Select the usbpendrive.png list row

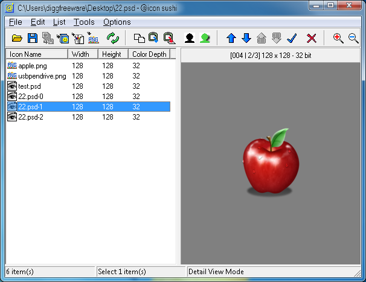point(88,76)
